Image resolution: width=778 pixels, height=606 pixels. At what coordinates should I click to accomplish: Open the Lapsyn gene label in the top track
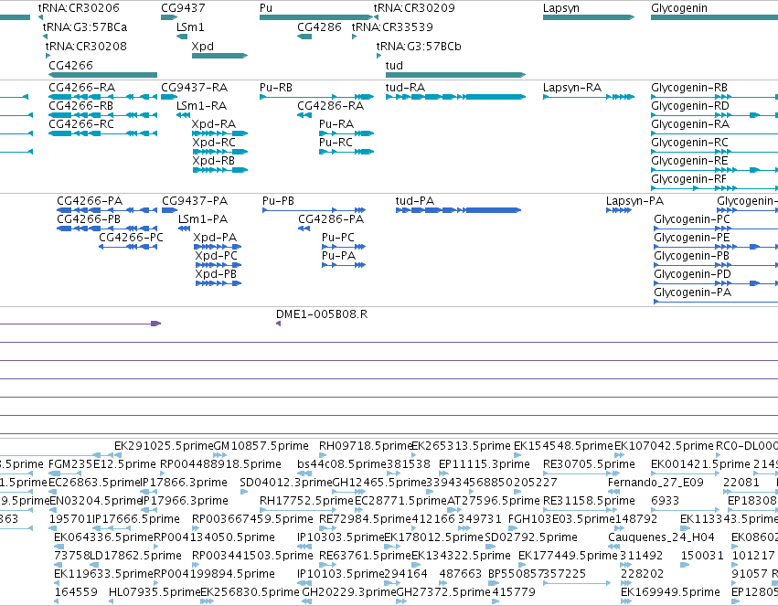pos(561,8)
